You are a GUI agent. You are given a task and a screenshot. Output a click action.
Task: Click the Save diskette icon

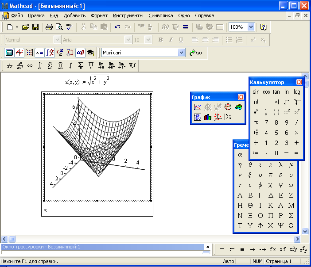(x=35, y=27)
